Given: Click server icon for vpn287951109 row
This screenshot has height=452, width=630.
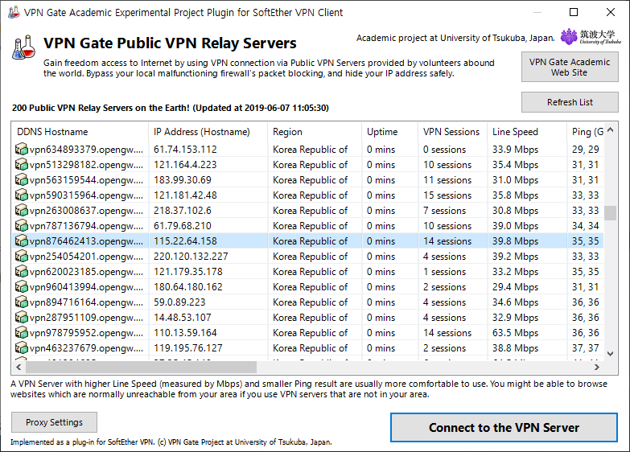Looking at the screenshot, I should [x=21, y=318].
